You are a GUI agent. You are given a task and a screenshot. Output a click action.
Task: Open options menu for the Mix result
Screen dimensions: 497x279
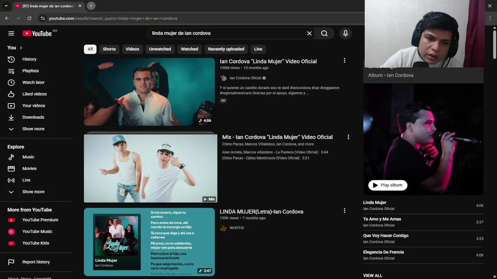click(x=348, y=137)
